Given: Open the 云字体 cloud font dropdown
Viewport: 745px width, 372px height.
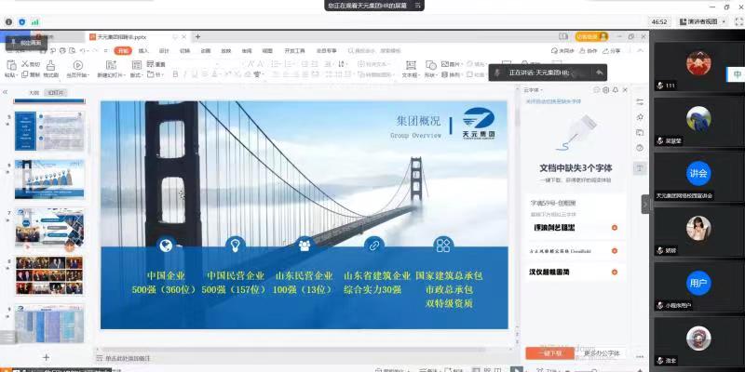Looking at the screenshot, I should [x=533, y=89].
